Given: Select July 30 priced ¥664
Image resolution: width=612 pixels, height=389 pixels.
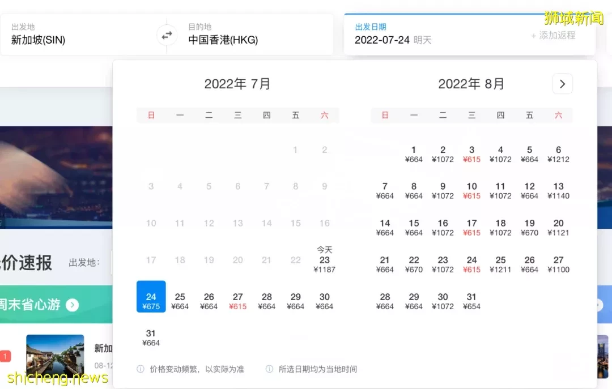Looking at the screenshot, I should coord(324,301).
